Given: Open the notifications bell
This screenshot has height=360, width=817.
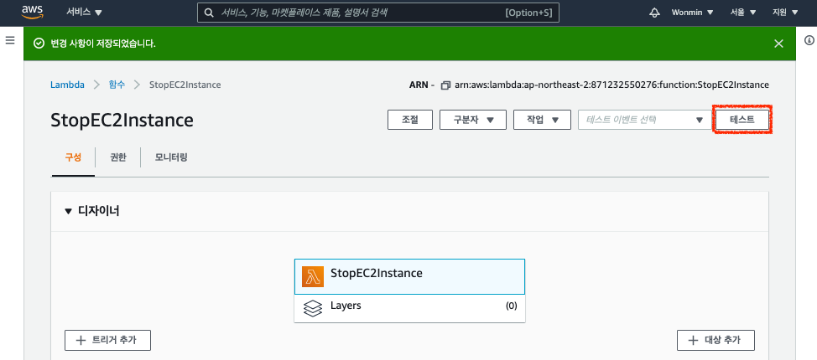Looking at the screenshot, I should click(x=654, y=13).
